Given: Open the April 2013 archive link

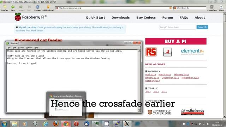Looking at the screenshot, I should point(150,74).
